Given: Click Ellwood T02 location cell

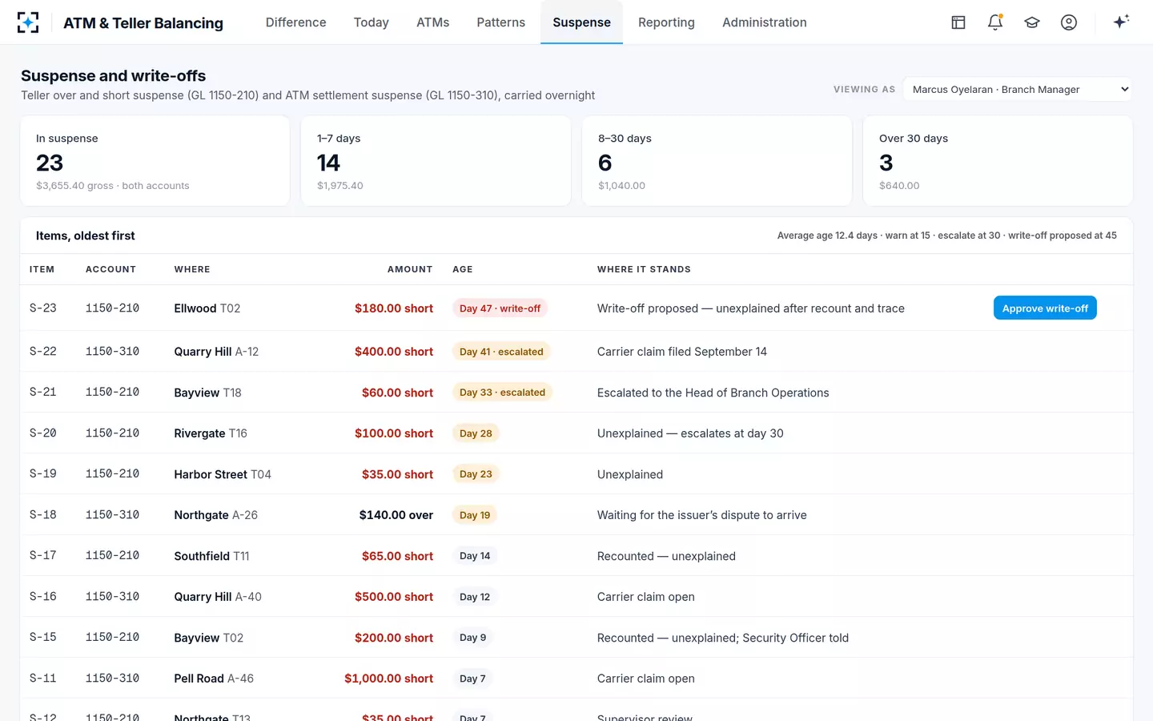Looking at the screenshot, I should [207, 308].
